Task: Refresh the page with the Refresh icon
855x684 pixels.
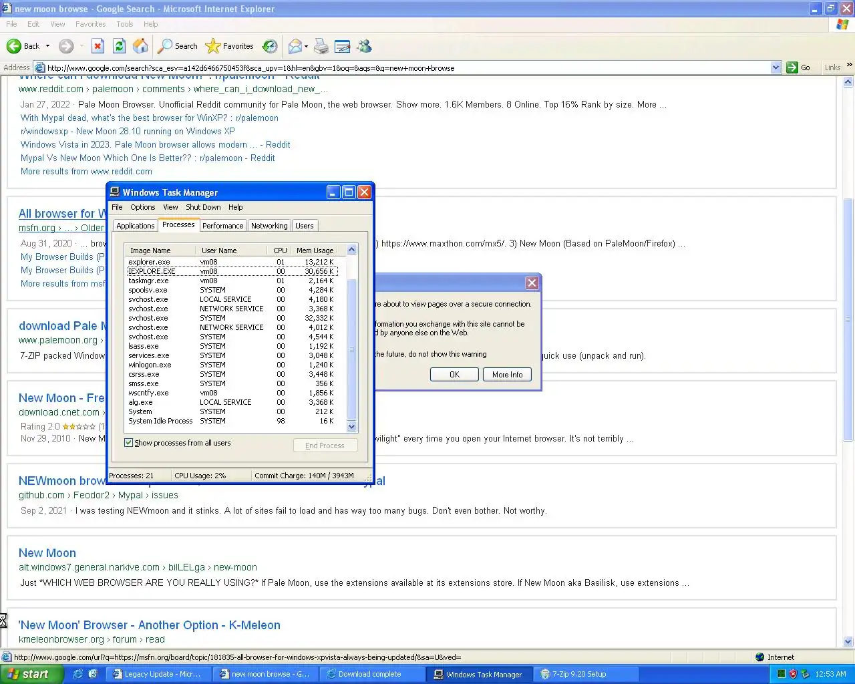Action: click(x=119, y=46)
